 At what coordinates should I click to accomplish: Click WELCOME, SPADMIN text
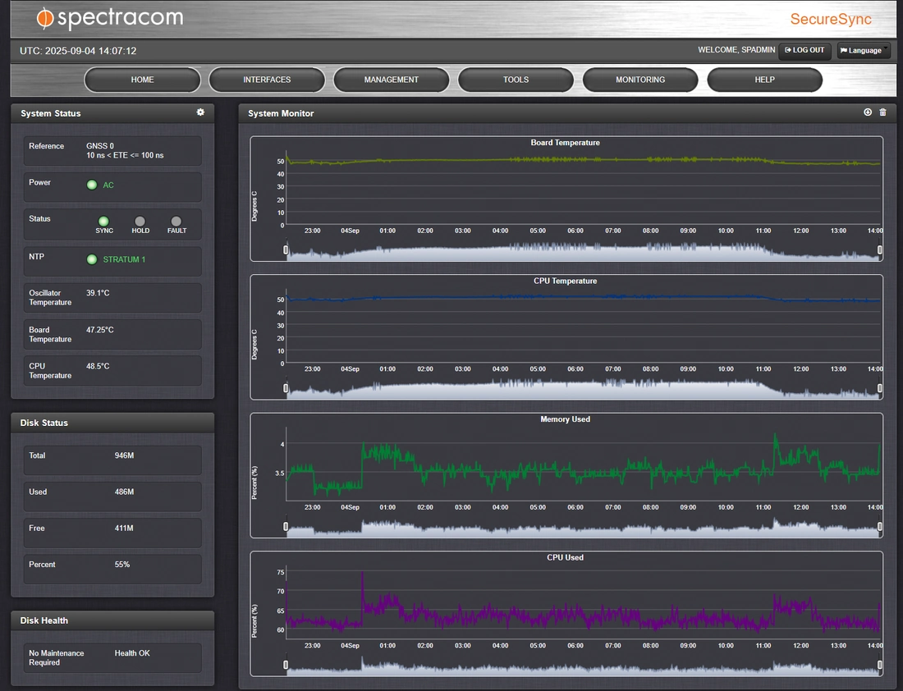(x=736, y=50)
